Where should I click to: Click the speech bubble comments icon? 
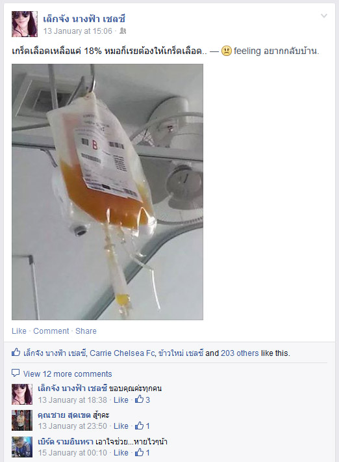coord(16,374)
